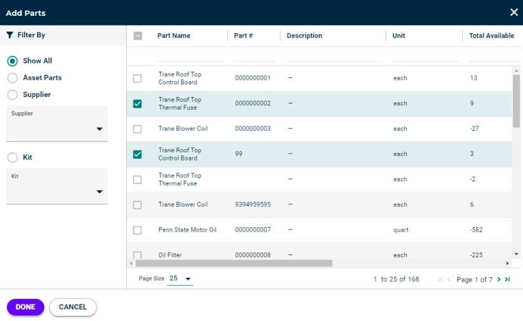Toggle the select-all header checkbox
This screenshot has height=321, width=523.
pos(138,36)
